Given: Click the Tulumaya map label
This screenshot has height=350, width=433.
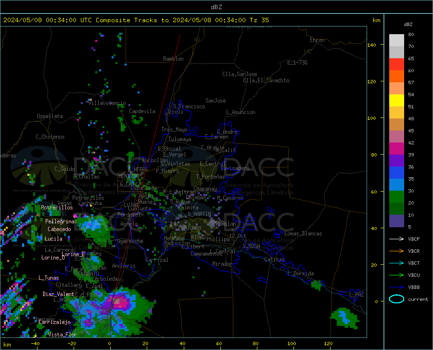Looking at the screenshot, I should click(x=180, y=139).
